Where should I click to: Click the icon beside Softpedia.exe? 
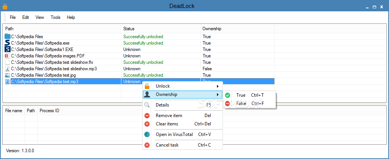point(8,43)
